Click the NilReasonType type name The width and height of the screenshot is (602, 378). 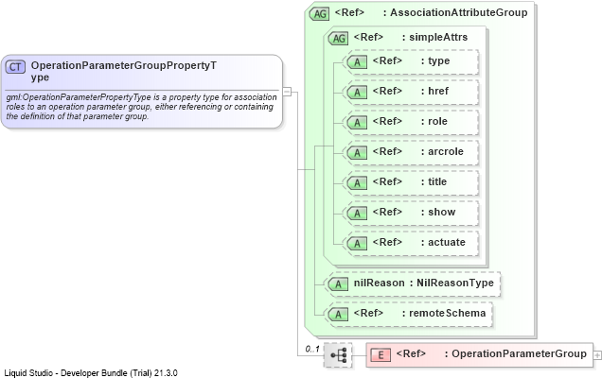[x=455, y=283]
